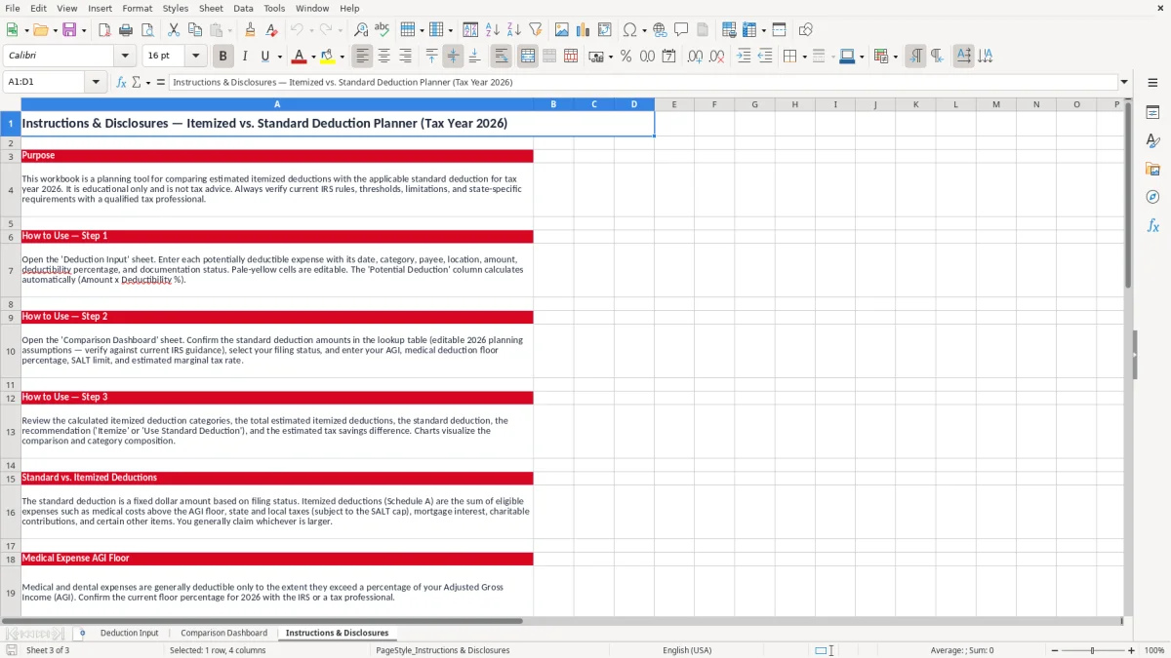Click the Insert Image icon
This screenshot has width=1171, height=658.
562,30
